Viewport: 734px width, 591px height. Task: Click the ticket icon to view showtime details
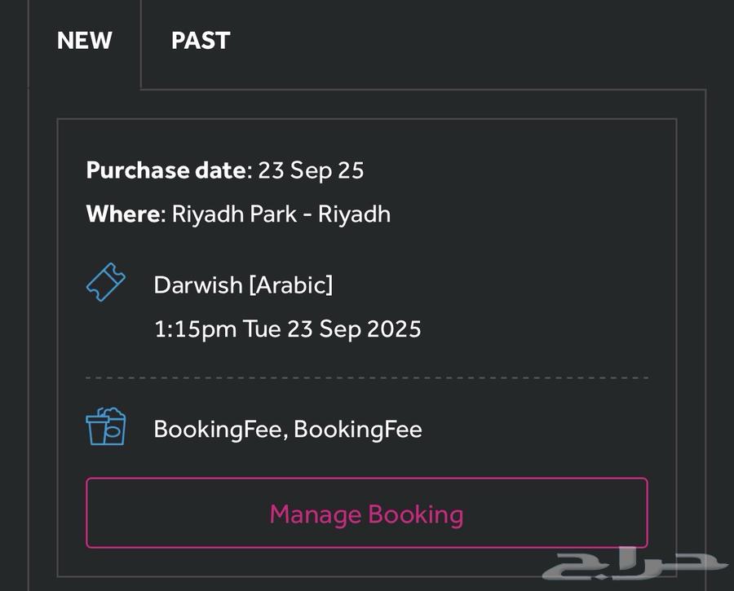[x=105, y=284]
